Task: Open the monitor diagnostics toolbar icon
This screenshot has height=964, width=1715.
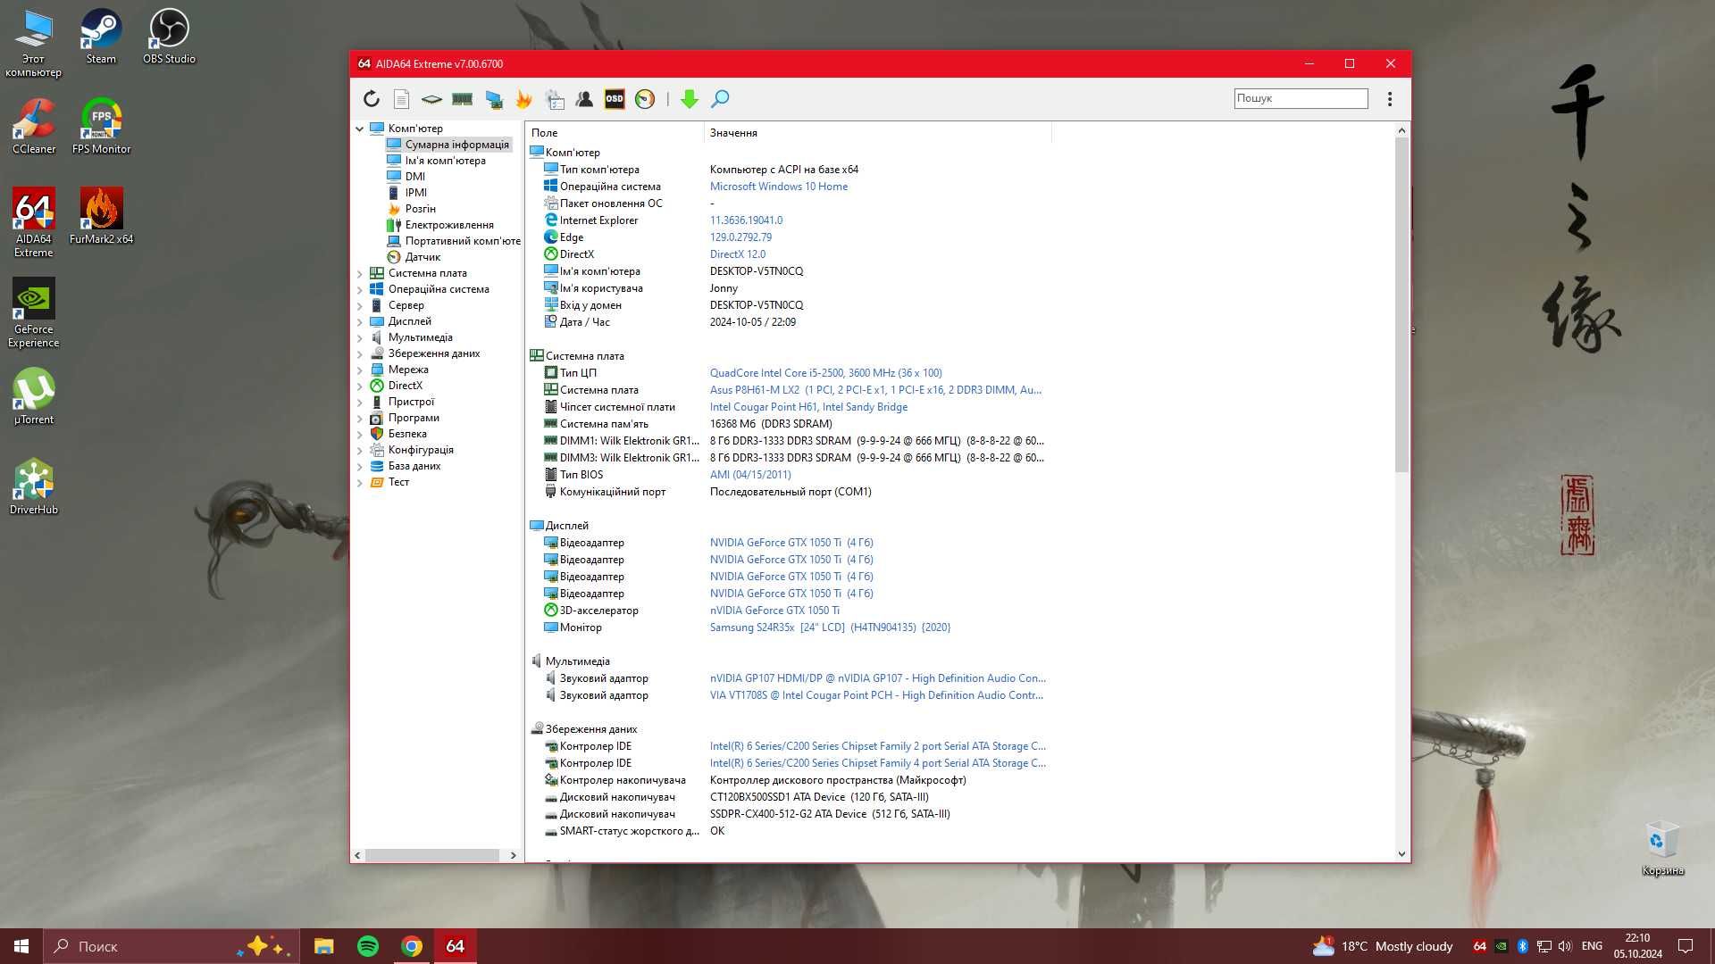Action: click(493, 99)
